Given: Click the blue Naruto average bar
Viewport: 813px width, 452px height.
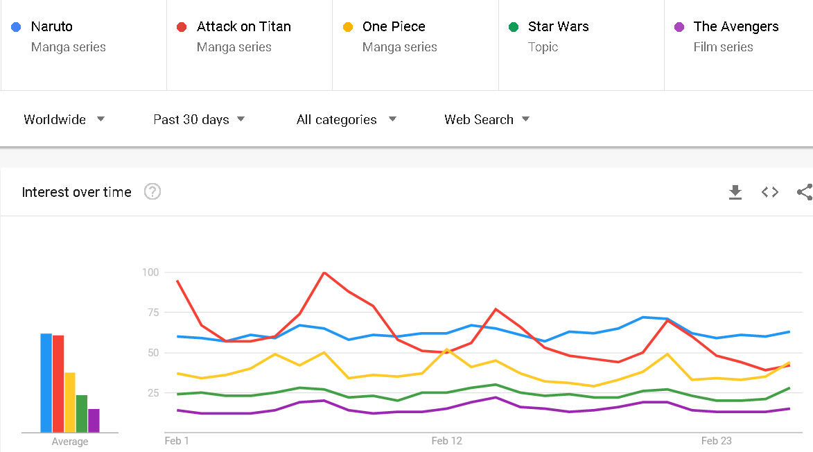Looking at the screenshot, I should (46, 383).
